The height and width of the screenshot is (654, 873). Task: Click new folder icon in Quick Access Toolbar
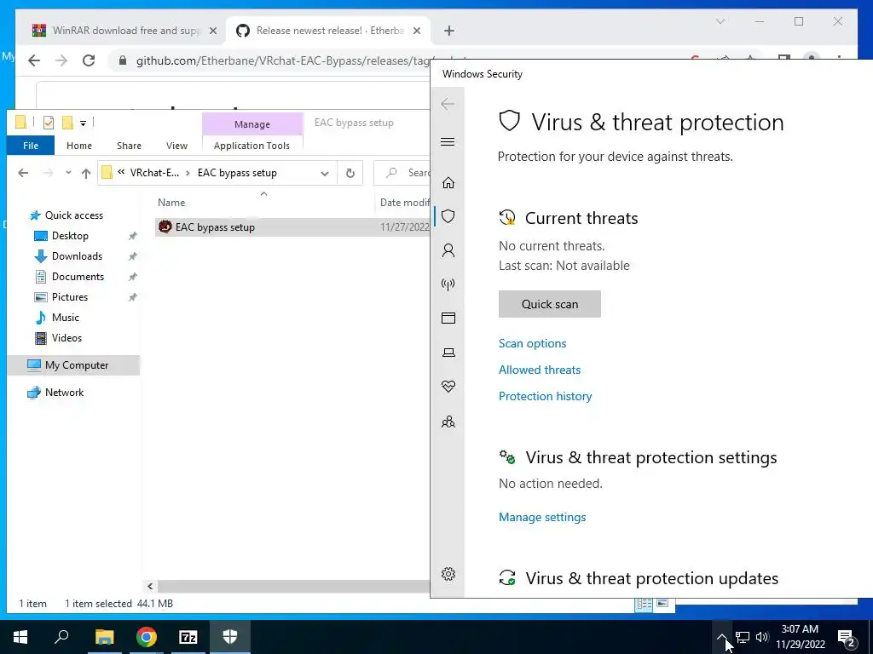[67, 123]
